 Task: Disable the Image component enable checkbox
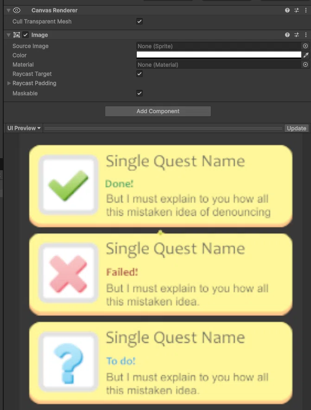tap(25, 35)
